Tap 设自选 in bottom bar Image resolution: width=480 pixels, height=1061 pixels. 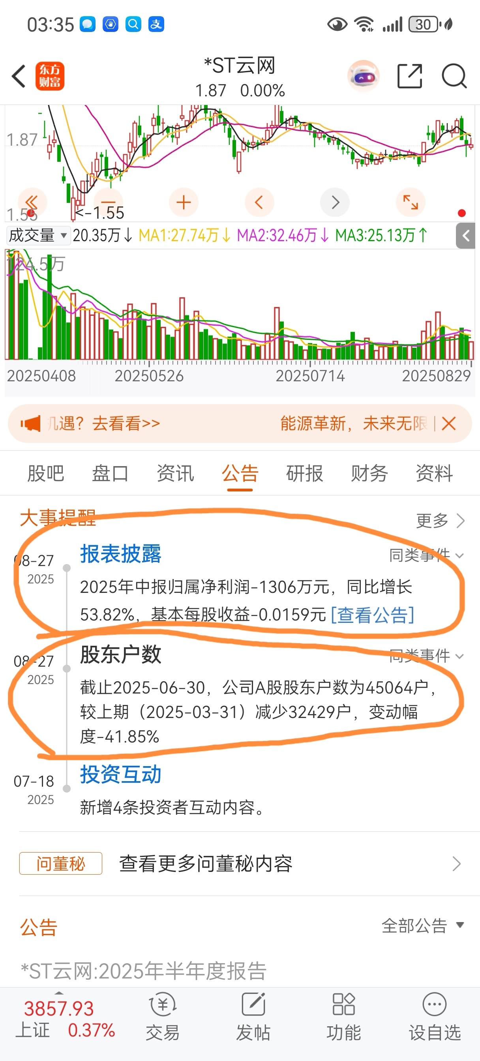(x=434, y=1016)
